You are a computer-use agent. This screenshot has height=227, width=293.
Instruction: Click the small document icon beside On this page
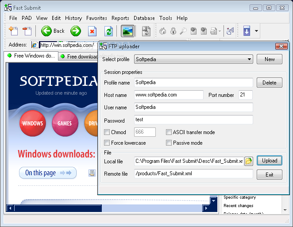point(92,173)
